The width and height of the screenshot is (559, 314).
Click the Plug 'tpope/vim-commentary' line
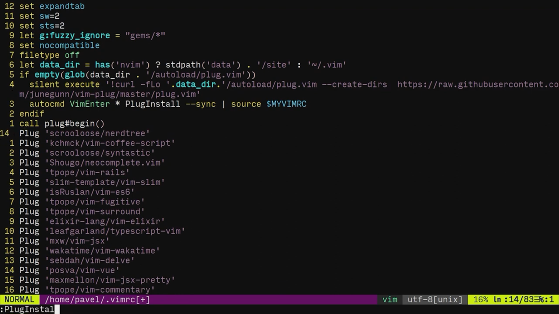87,290
